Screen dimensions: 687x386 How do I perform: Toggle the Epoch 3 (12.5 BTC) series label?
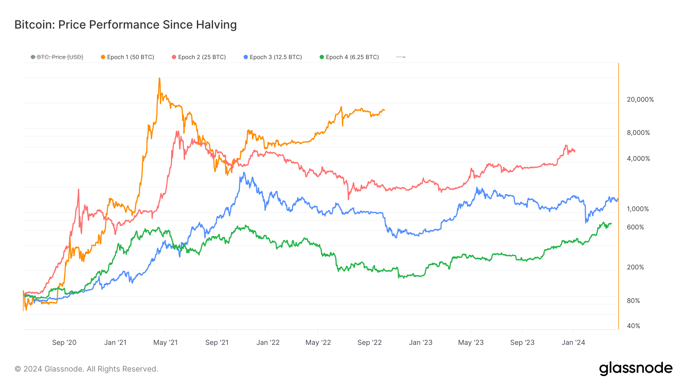tap(276, 57)
